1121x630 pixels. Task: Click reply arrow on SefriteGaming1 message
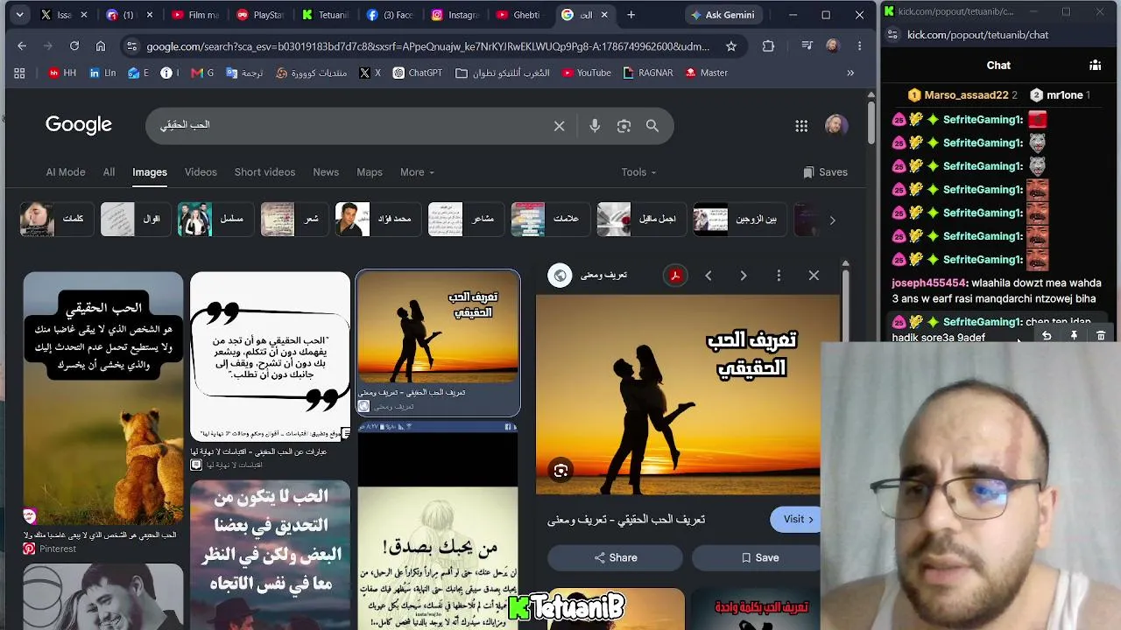point(1047,336)
